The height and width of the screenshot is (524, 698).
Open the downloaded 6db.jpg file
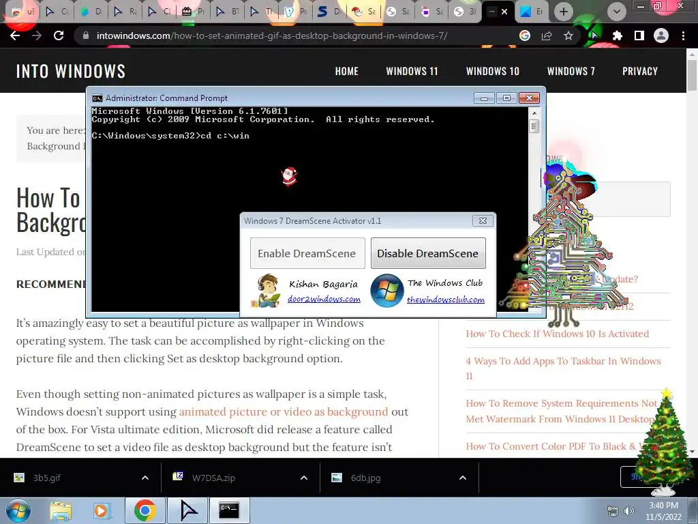click(x=365, y=478)
